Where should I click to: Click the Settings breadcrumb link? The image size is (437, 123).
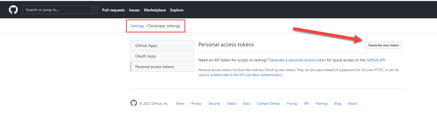pos(137,26)
